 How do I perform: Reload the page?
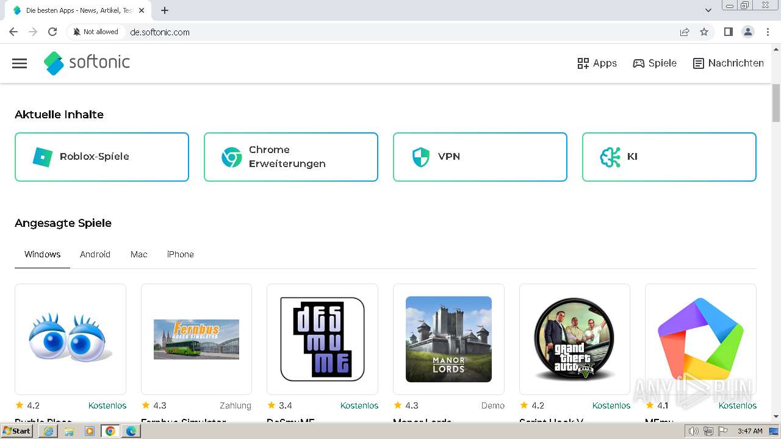[x=52, y=32]
